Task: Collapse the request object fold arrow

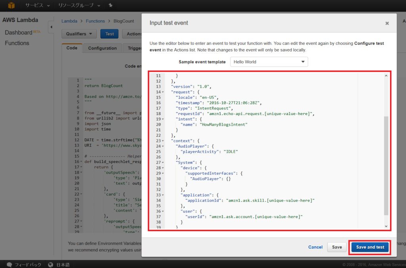Action: click(x=162, y=92)
